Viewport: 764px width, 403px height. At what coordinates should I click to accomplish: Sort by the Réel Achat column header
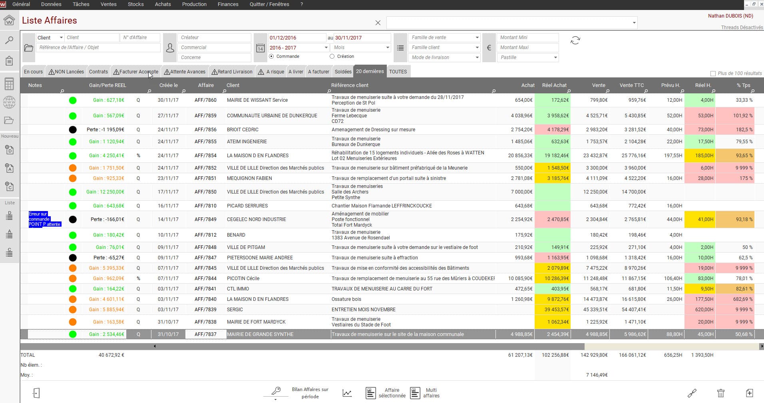pos(554,85)
